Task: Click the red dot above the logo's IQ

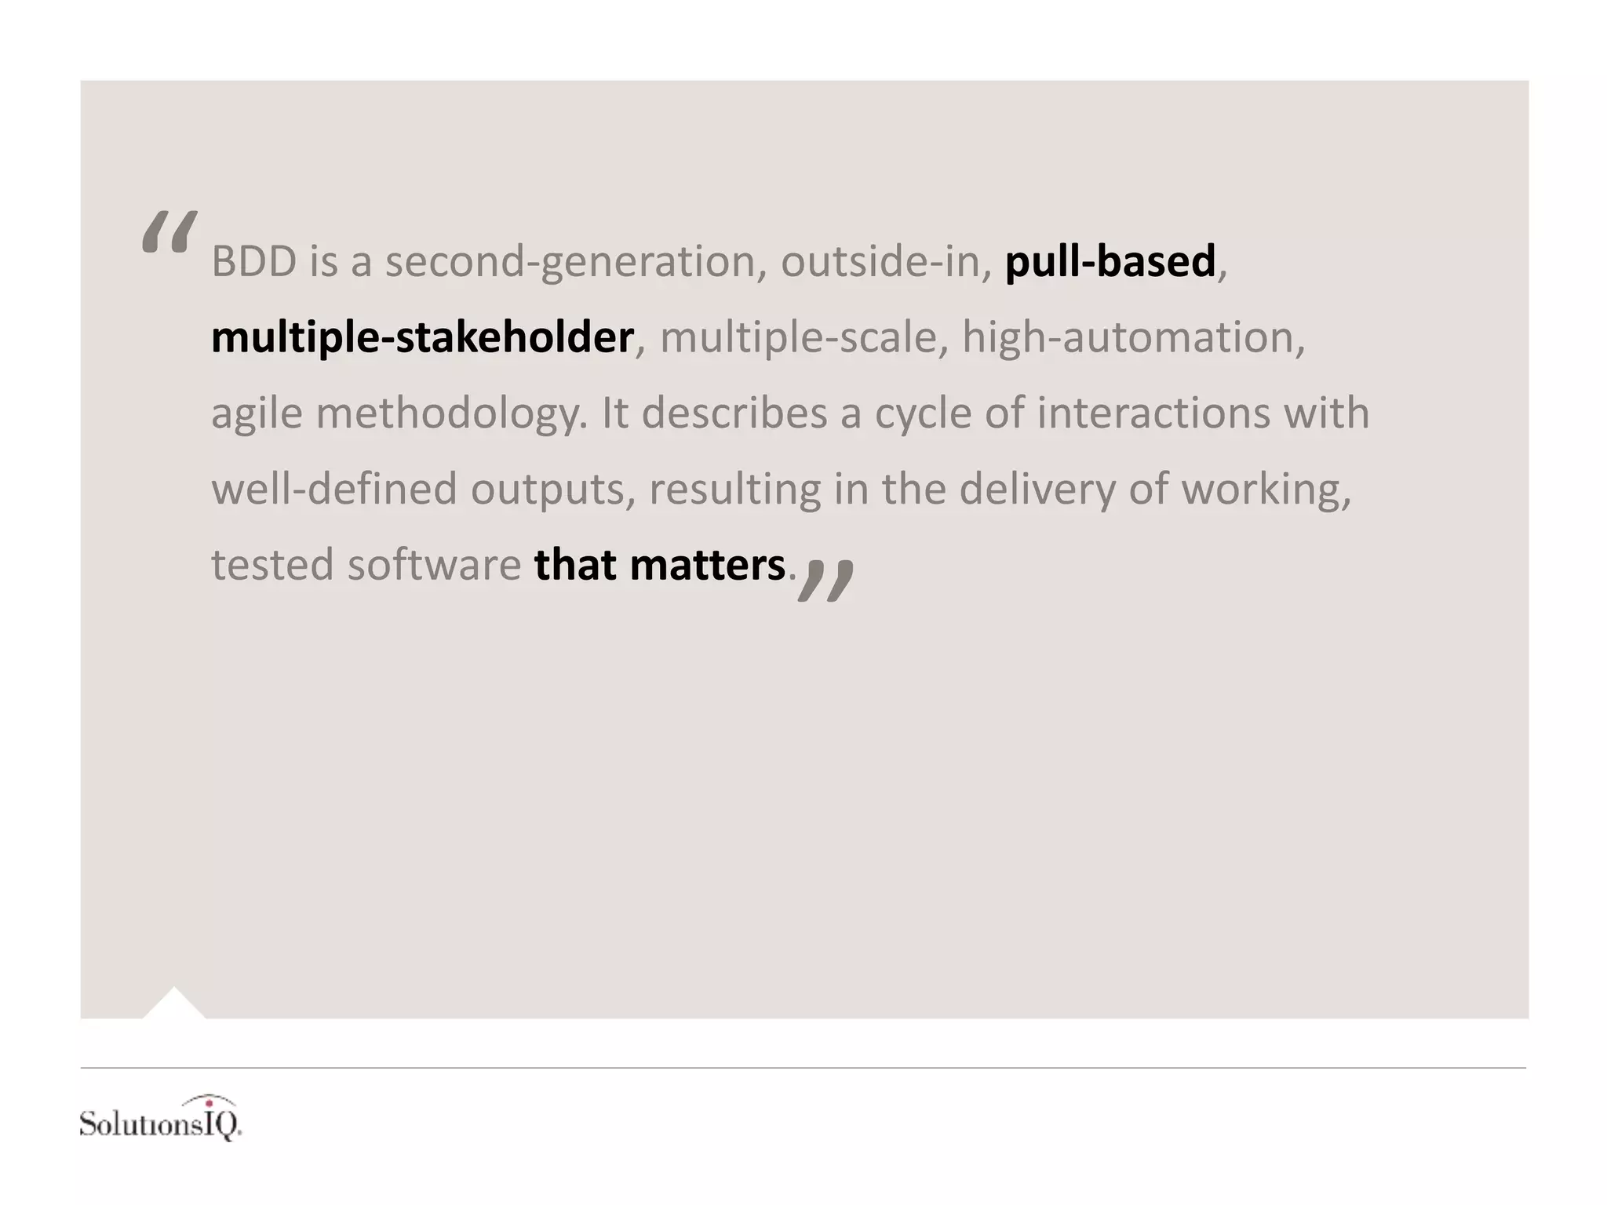Action: coord(210,1104)
